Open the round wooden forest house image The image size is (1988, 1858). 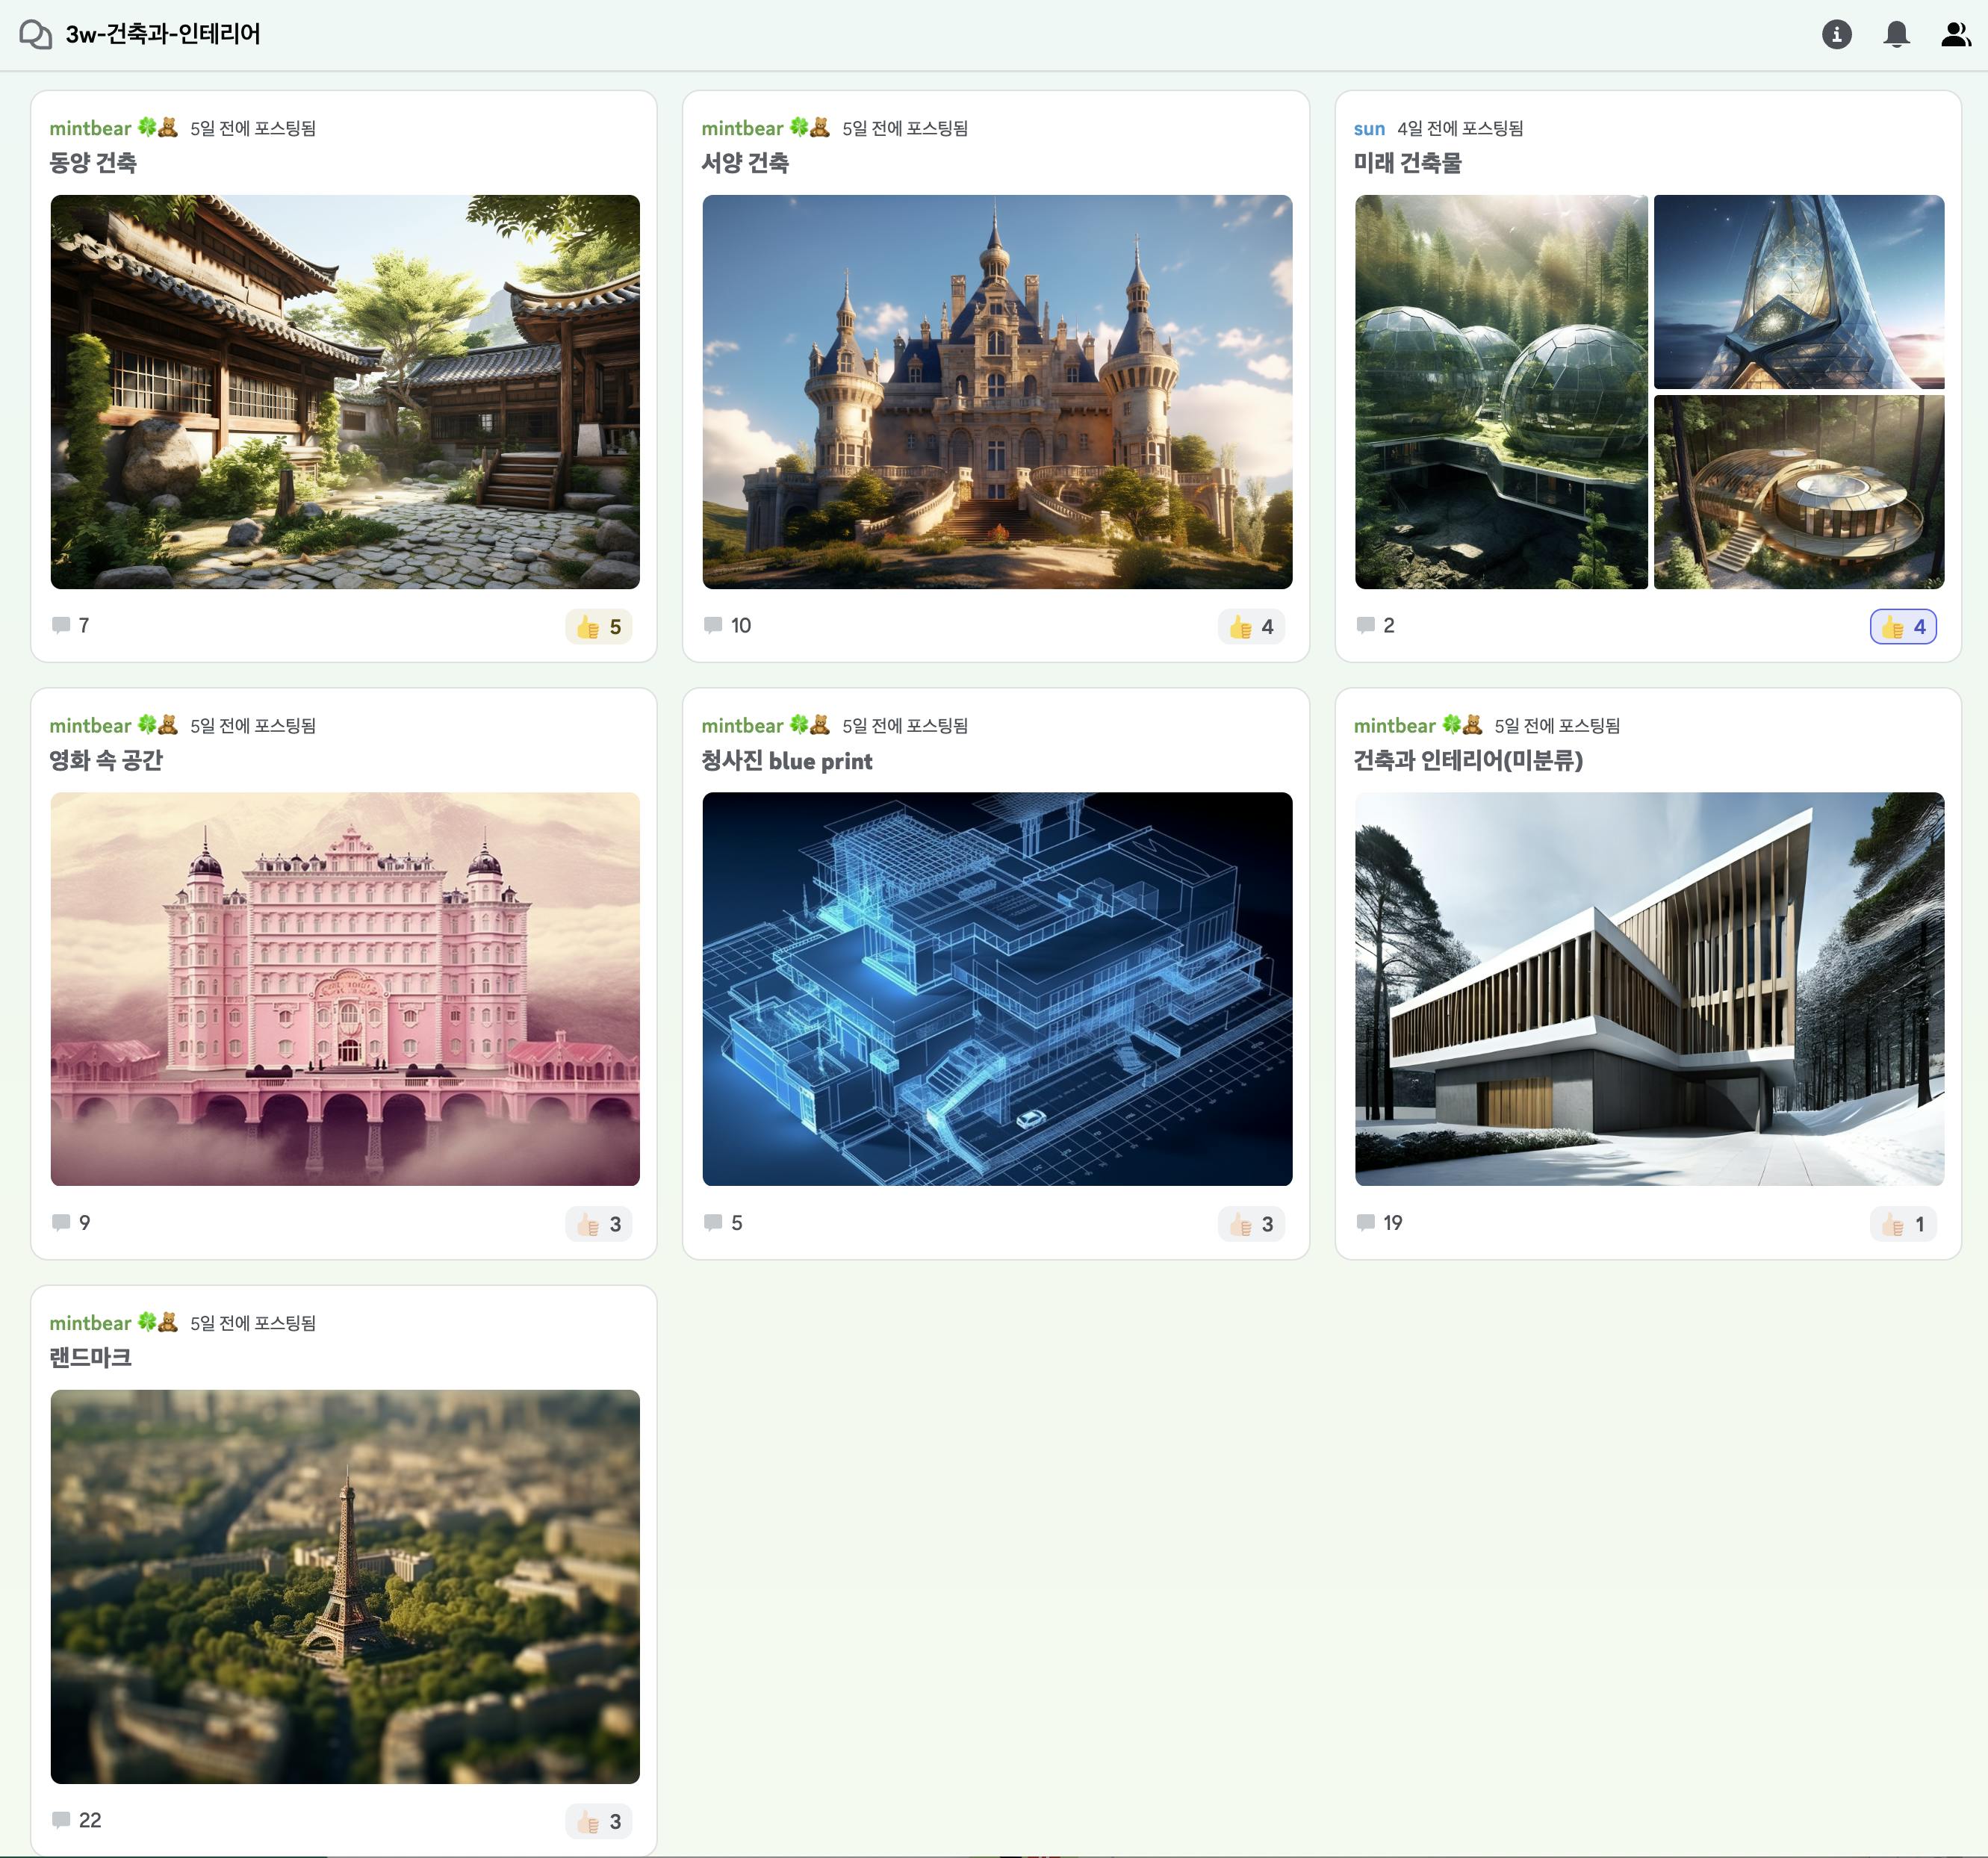point(1798,491)
